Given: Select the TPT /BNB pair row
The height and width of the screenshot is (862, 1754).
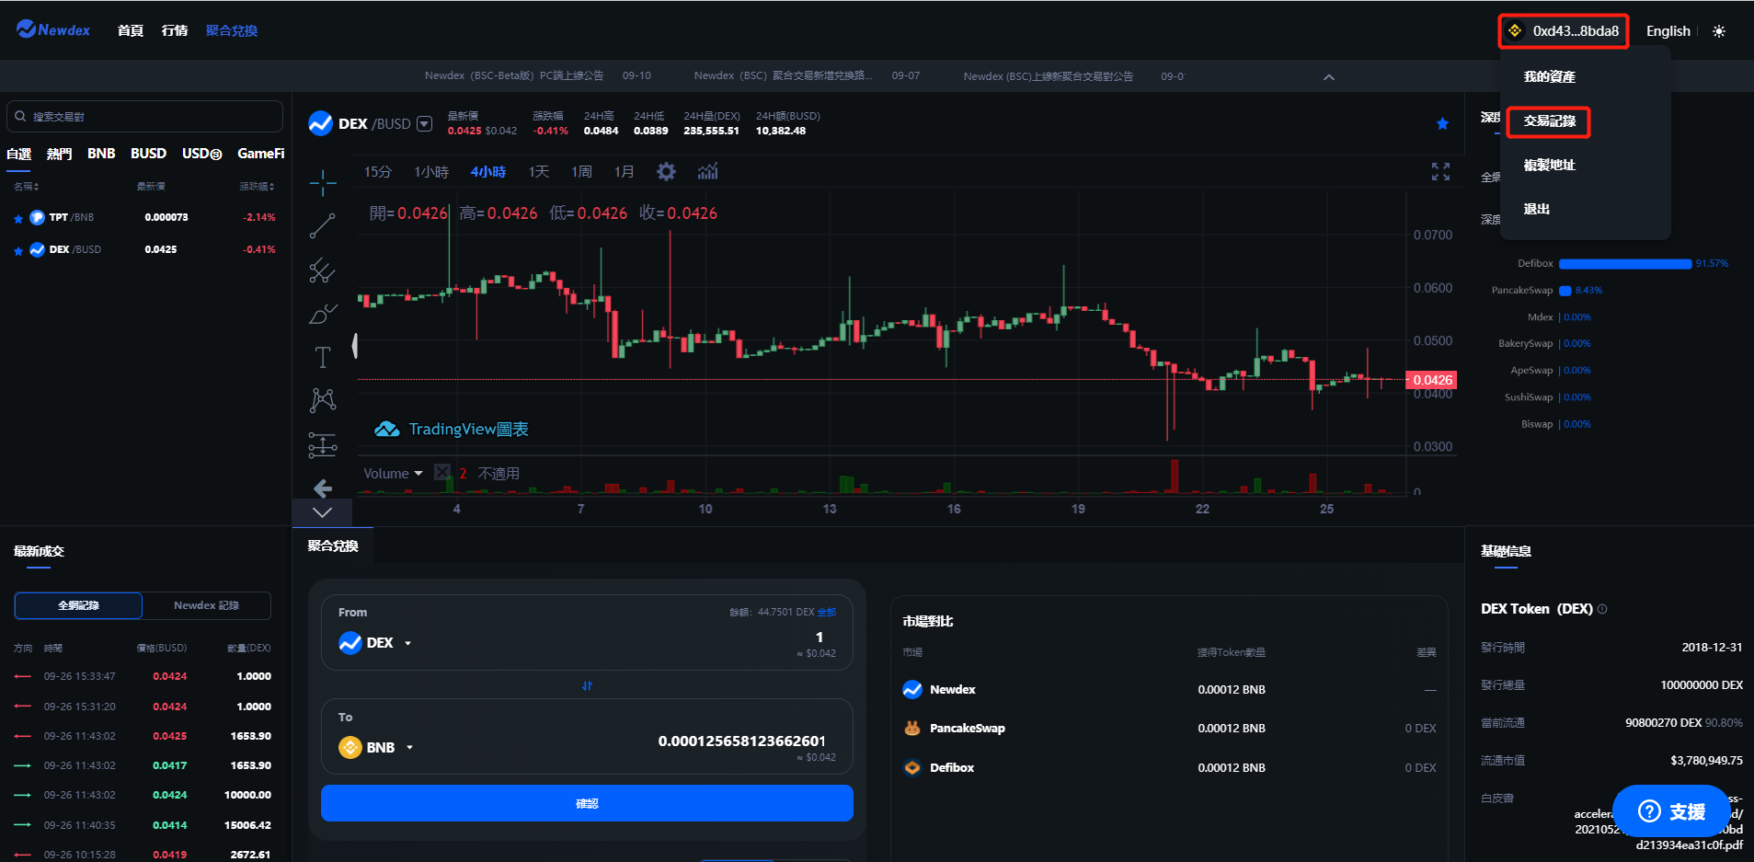Looking at the screenshot, I should (144, 218).
